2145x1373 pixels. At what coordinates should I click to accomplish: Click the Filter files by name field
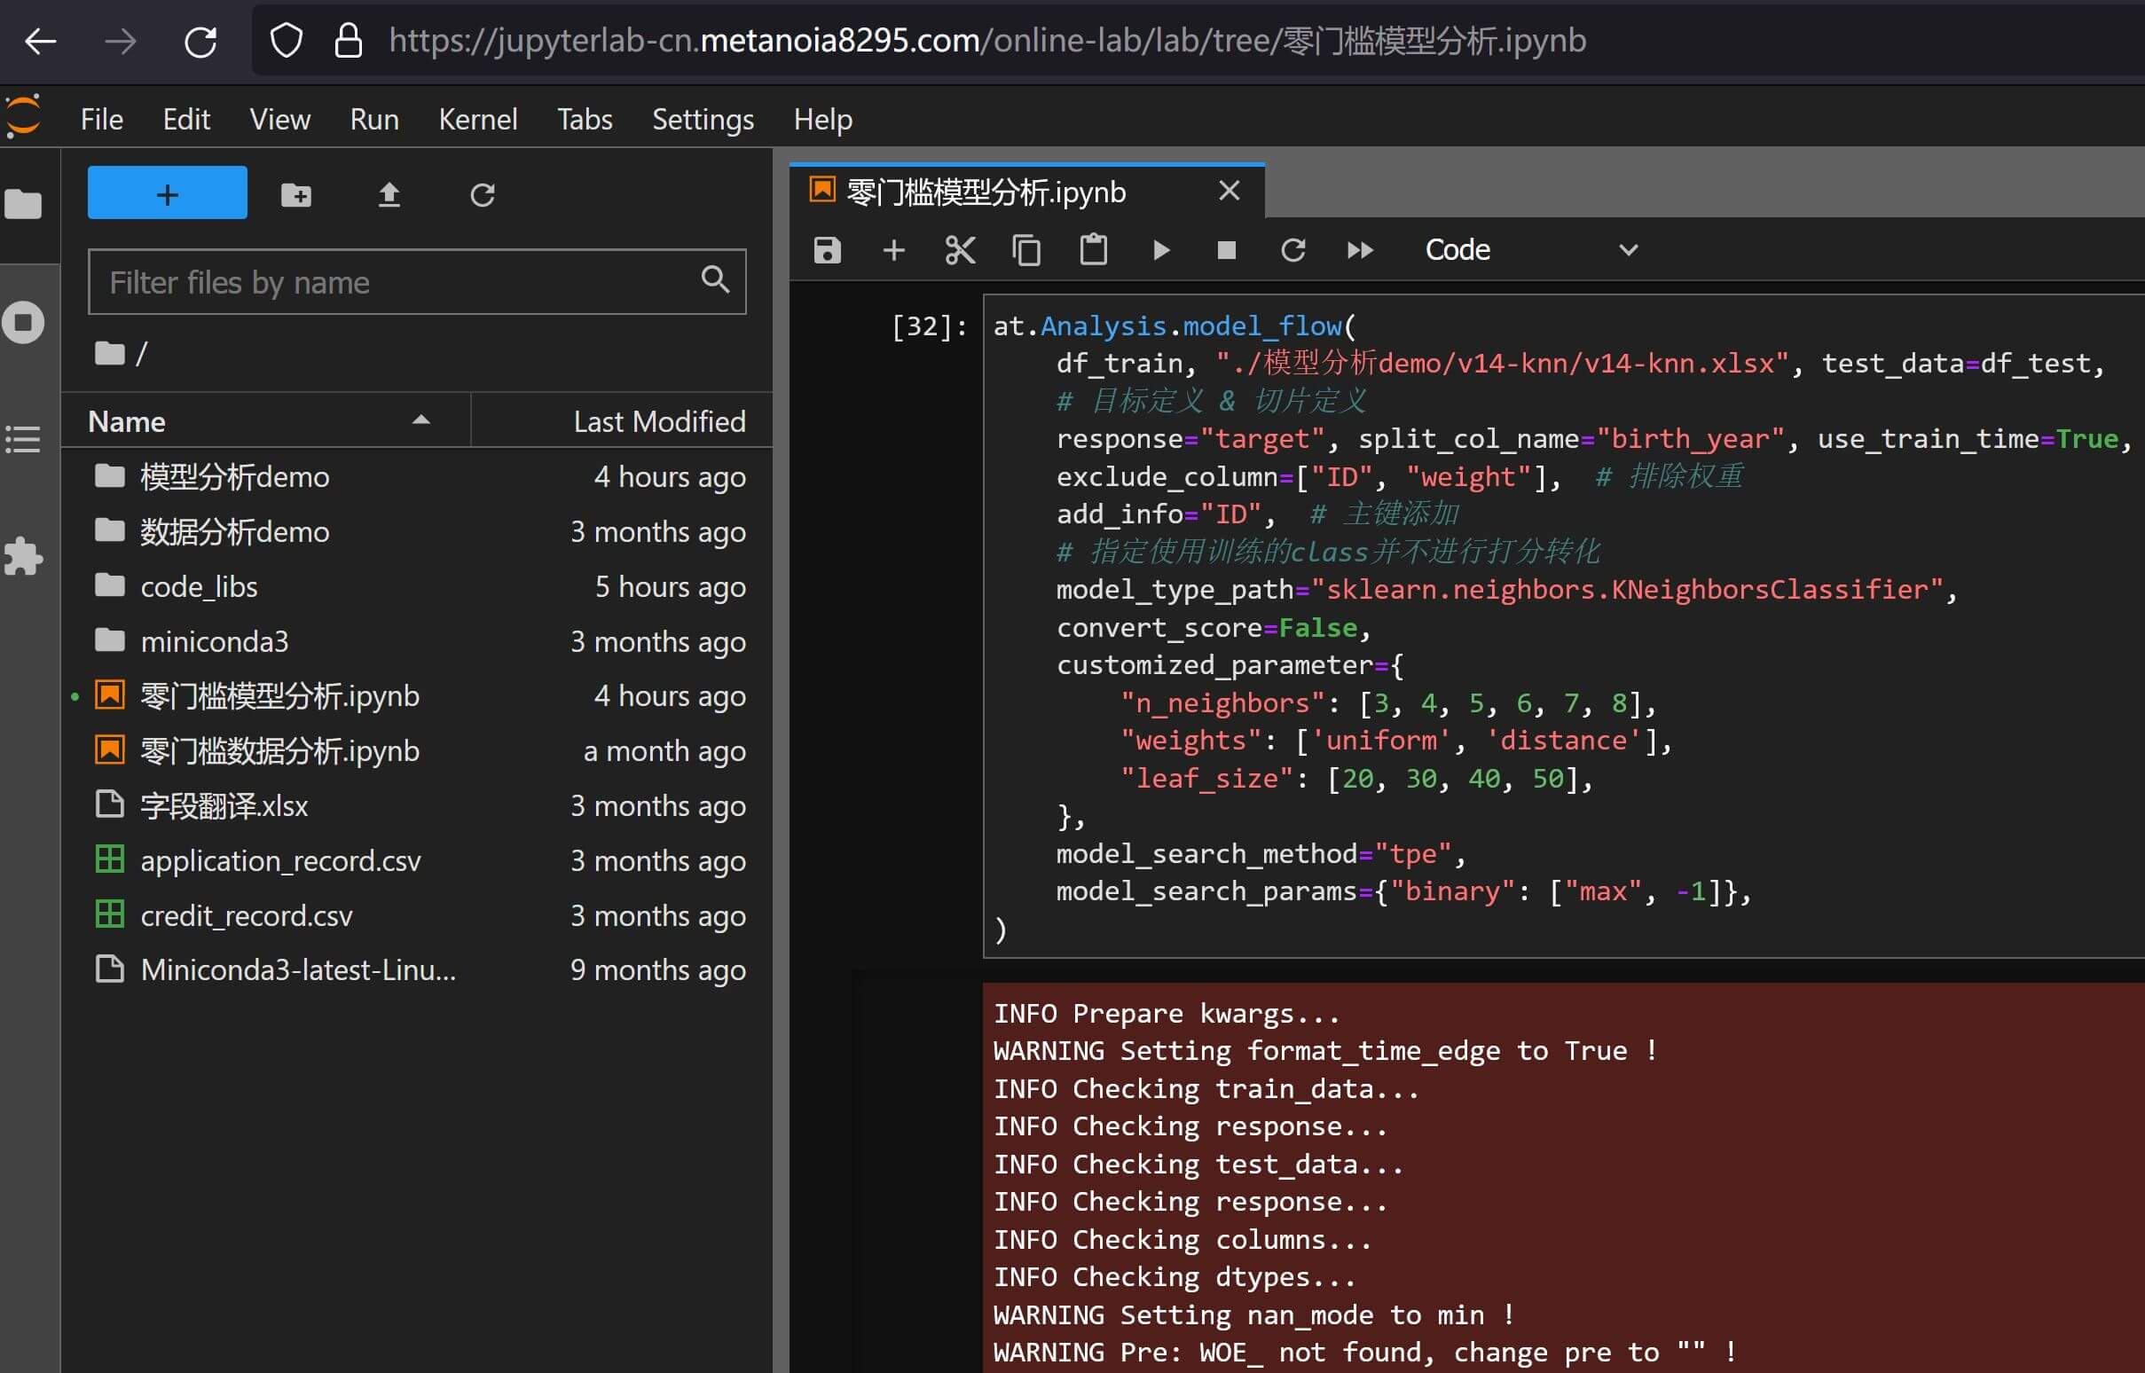401,283
